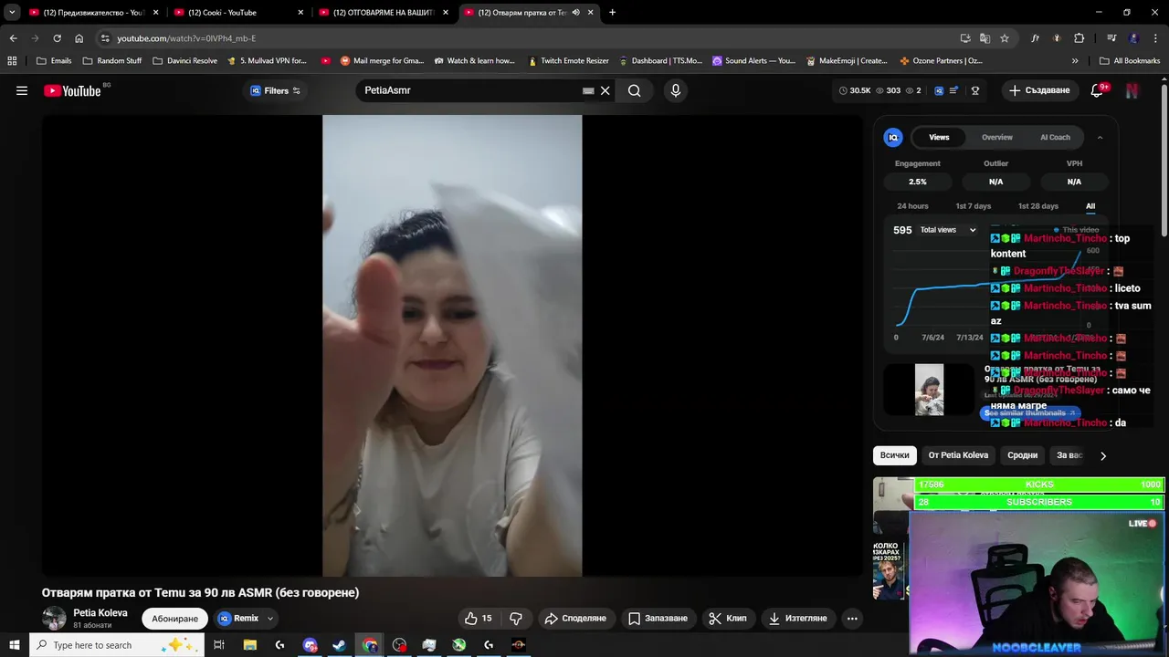
Task: Go to the YouTube home logo
Action: tap(72, 90)
